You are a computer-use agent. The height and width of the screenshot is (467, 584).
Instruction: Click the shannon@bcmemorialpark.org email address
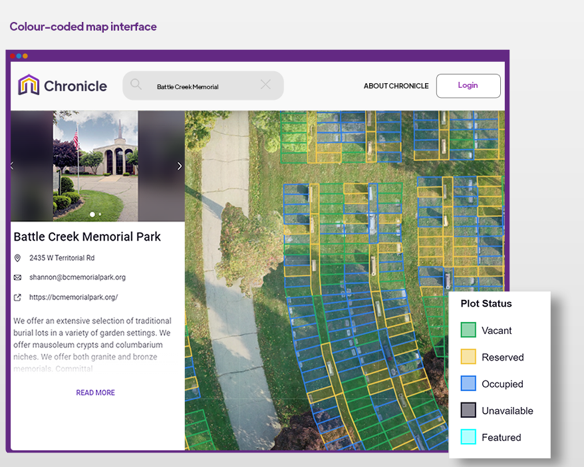[76, 277]
